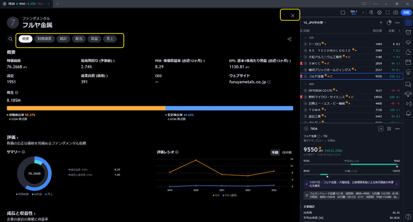Open chat bubbles icon in sidebar
413x222 pixels.
[x=408, y=84]
